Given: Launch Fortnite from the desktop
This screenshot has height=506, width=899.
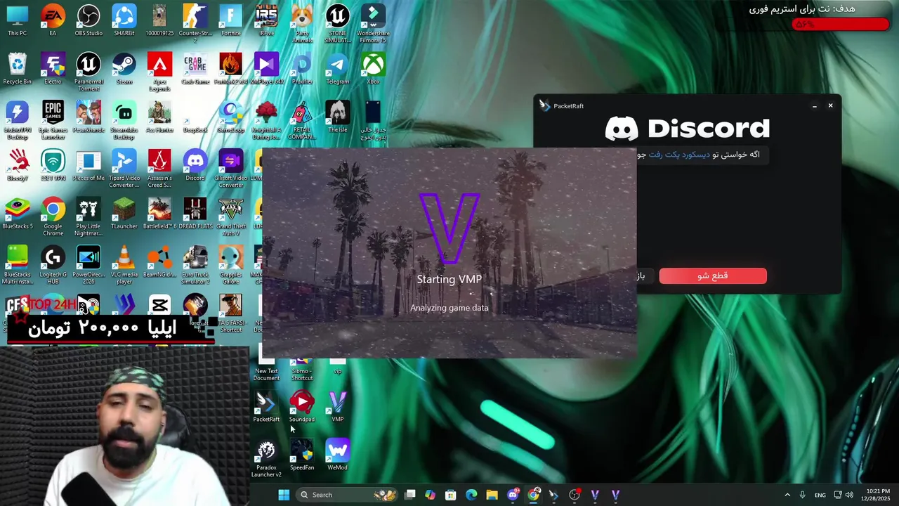Looking at the screenshot, I should pyautogui.click(x=230, y=20).
